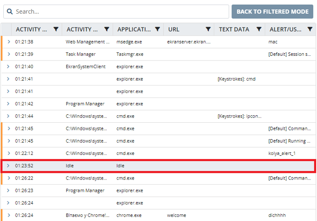This screenshot has height=221, width=317.
Task: Select the 01:21:44 cmd.exe keystrokes row
Action: coord(142,116)
